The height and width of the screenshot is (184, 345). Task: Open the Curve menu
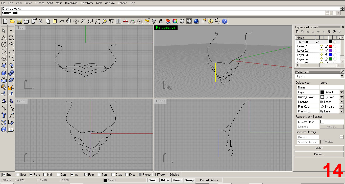[x=28, y=3]
